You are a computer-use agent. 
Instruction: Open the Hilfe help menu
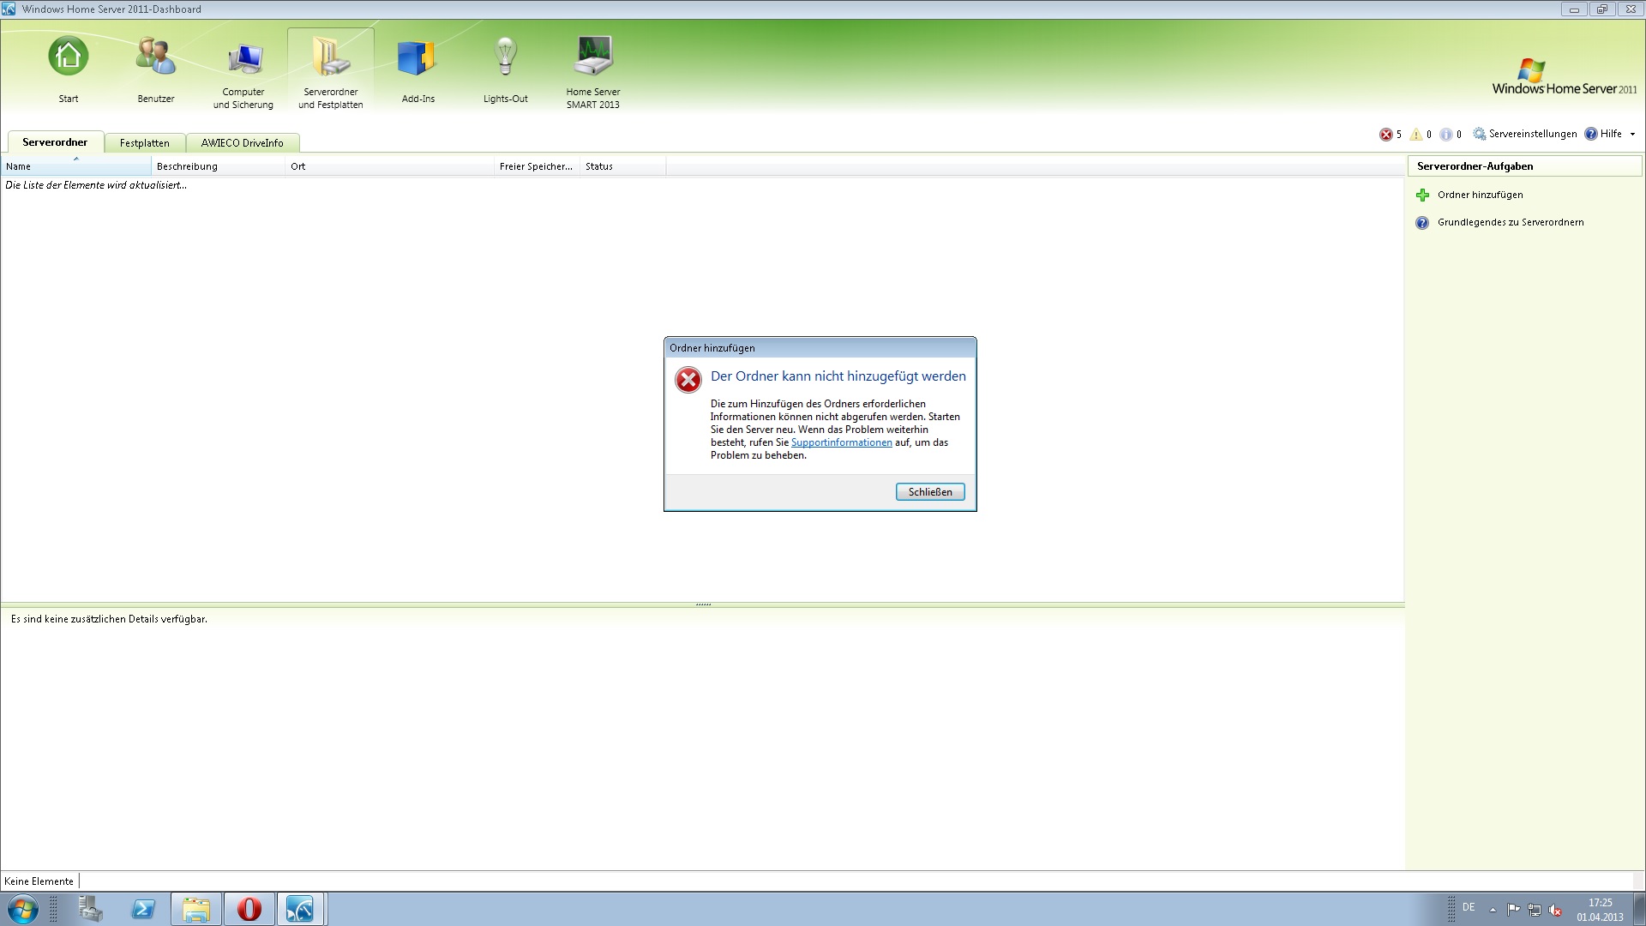pyautogui.click(x=1603, y=134)
